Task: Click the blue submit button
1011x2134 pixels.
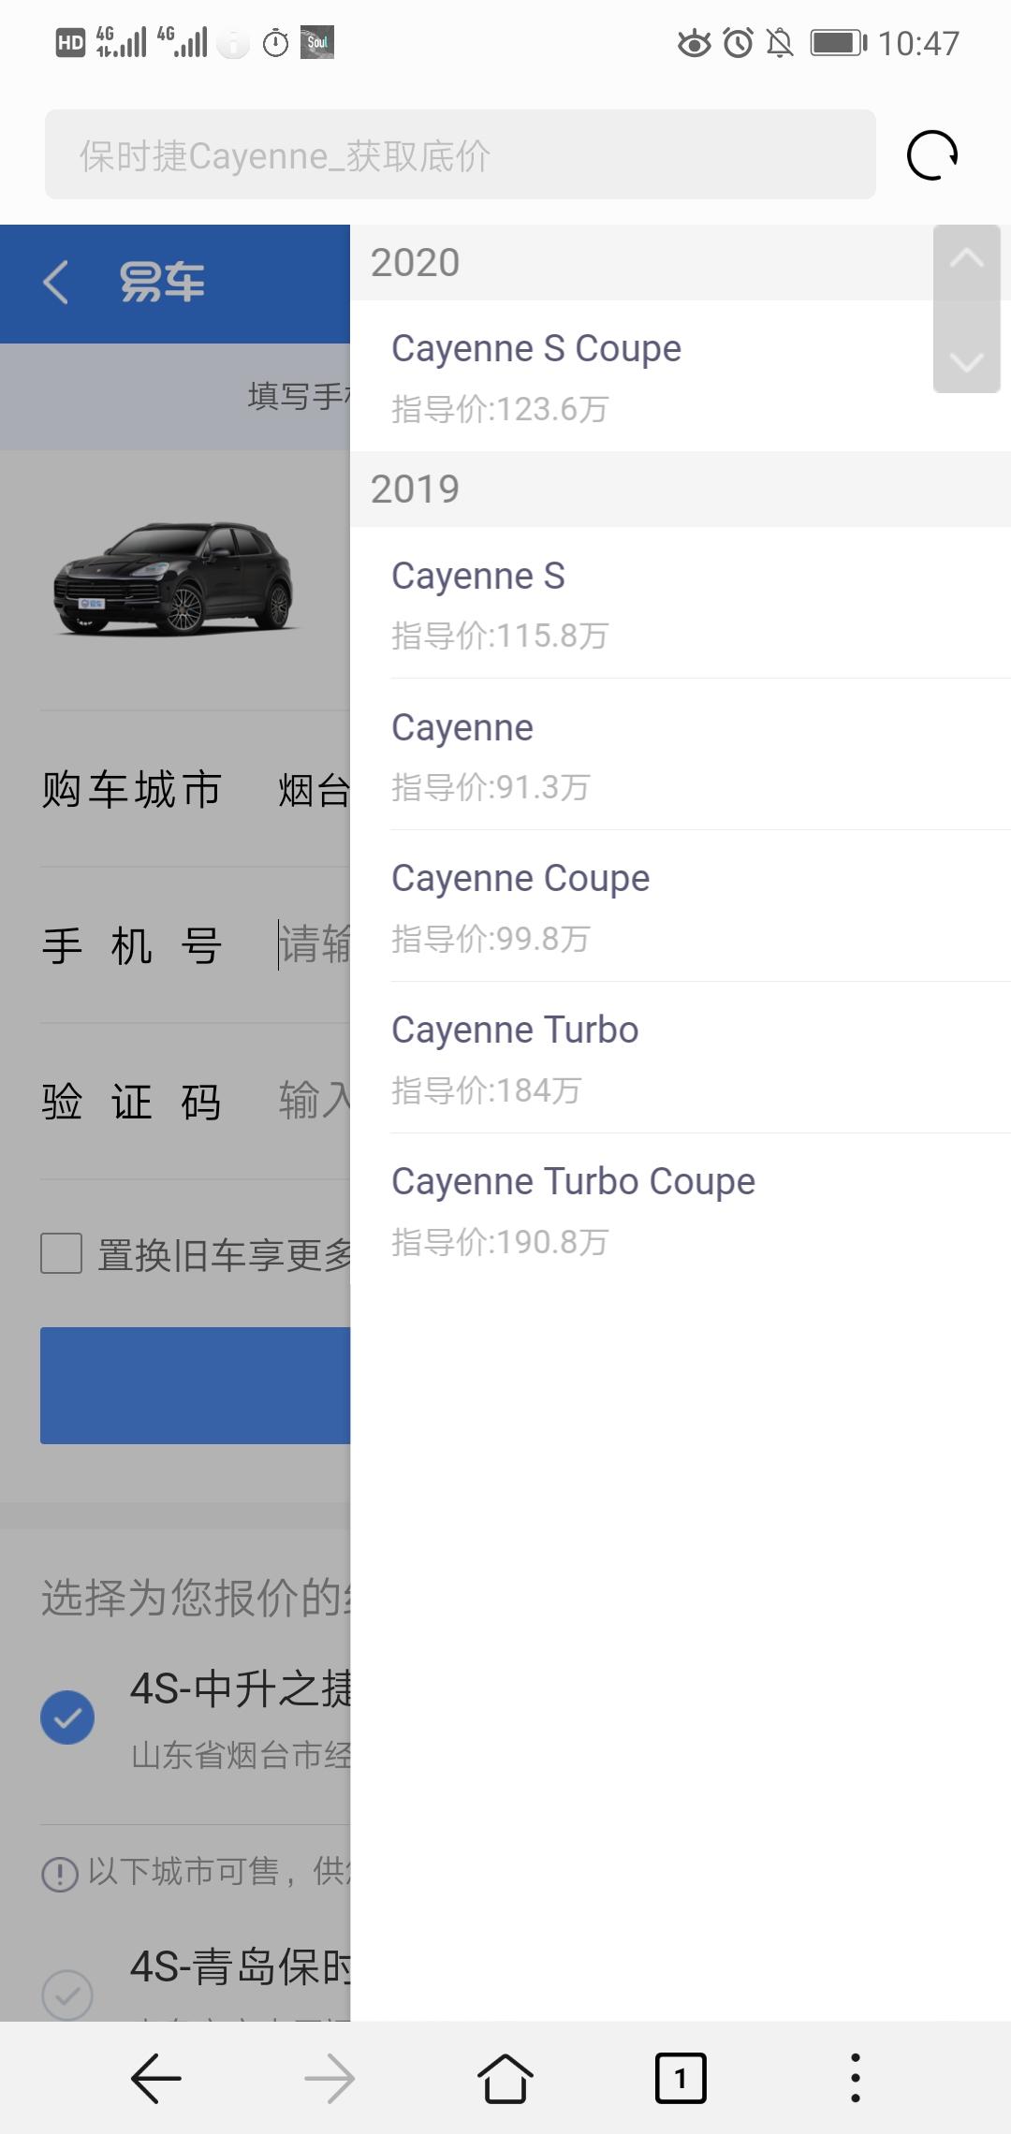Action: coord(195,1385)
